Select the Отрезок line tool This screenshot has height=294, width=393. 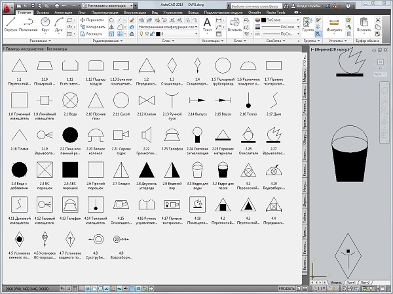click(9, 24)
